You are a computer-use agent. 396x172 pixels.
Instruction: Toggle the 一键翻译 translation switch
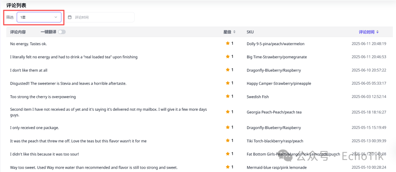pyautogui.click(x=62, y=32)
